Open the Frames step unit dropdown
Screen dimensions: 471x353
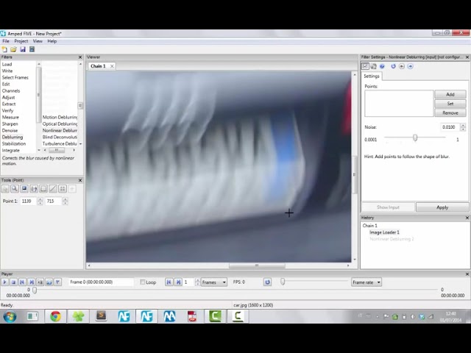[214, 282]
